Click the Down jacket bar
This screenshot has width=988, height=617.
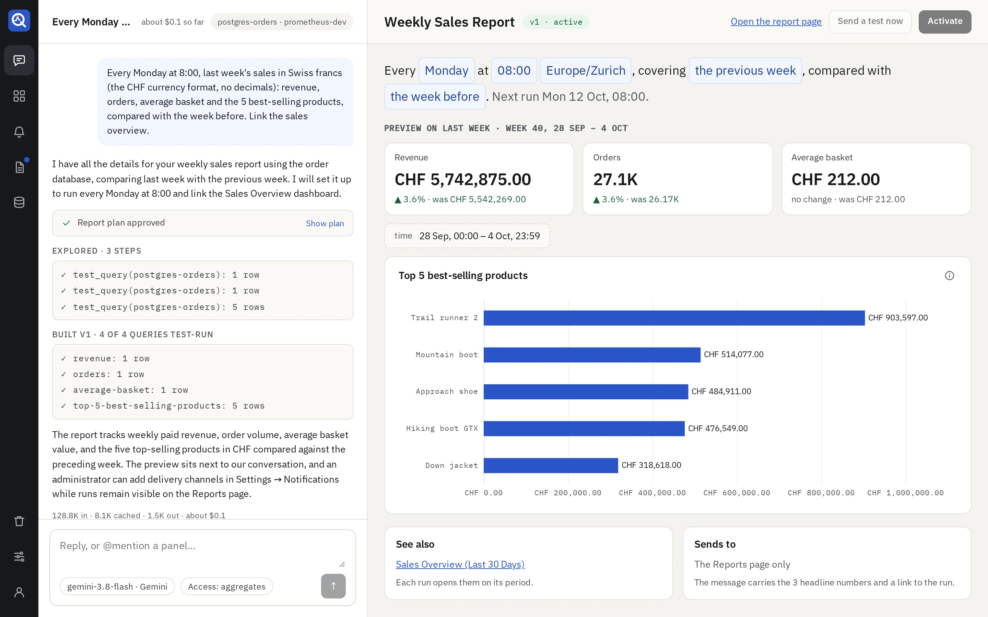tap(551, 465)
